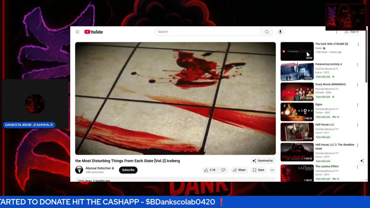Open the Abyssal Detective channel name link

click(98, 168)
